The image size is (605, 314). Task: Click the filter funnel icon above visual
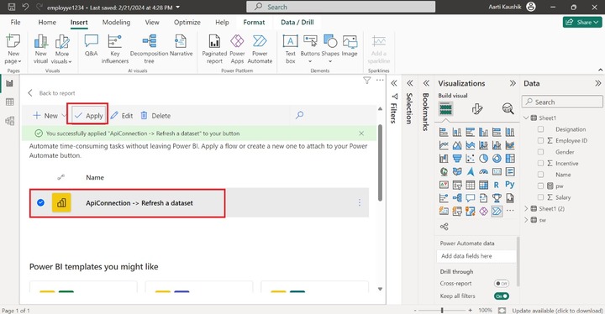[x=367, y=81]
